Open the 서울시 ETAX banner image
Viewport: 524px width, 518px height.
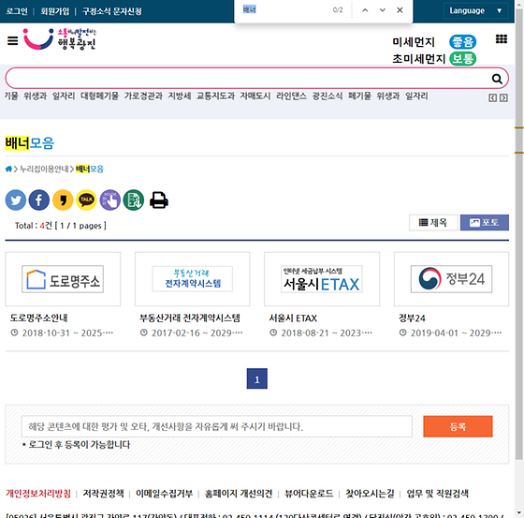pyautogui.click(x=322, y=279)
